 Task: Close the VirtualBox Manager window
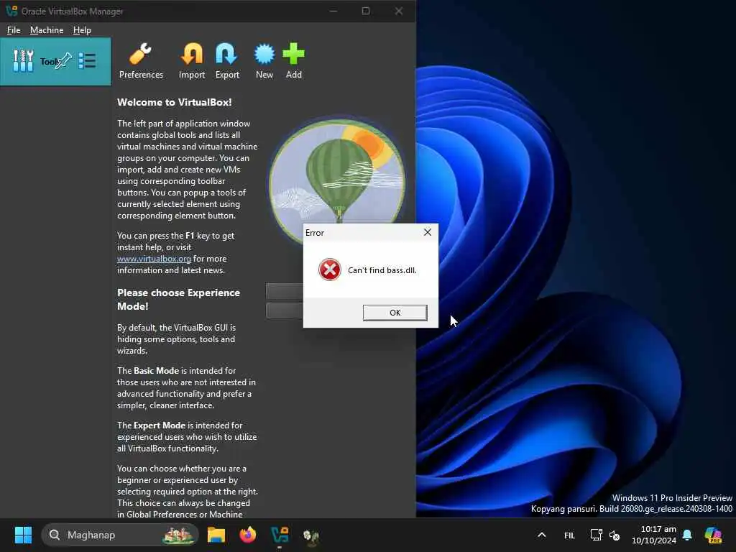click(x=398, y=11)
